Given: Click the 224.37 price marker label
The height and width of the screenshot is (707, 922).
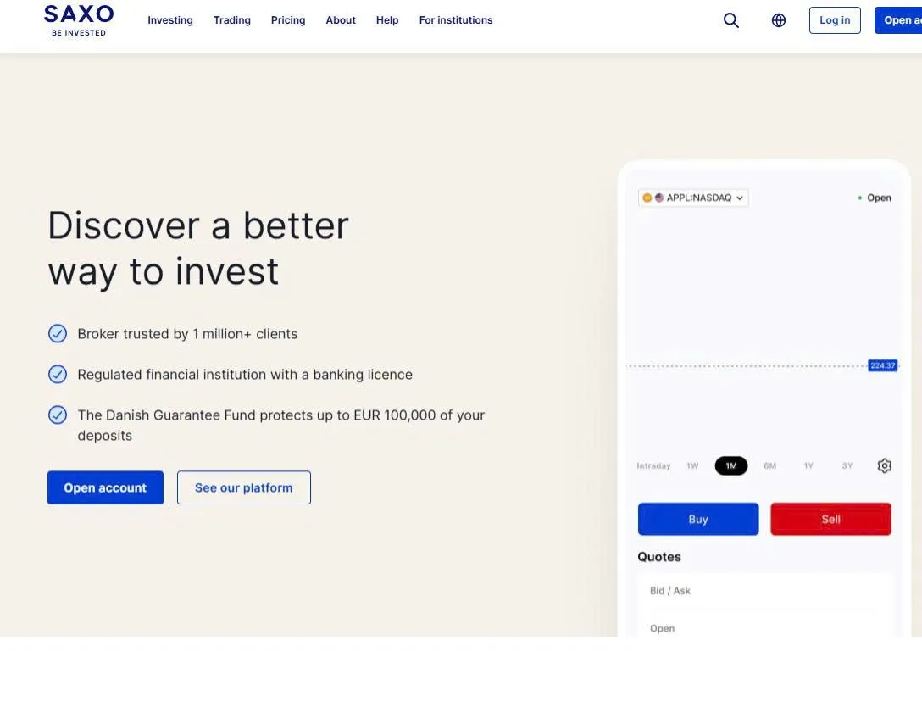Looking at the screenshot, I should point(883,366).
